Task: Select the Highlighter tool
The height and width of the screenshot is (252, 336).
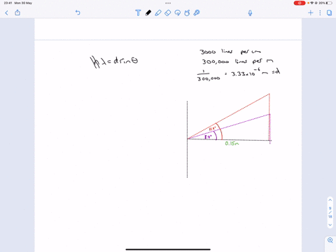Action: tap(158, 13)
